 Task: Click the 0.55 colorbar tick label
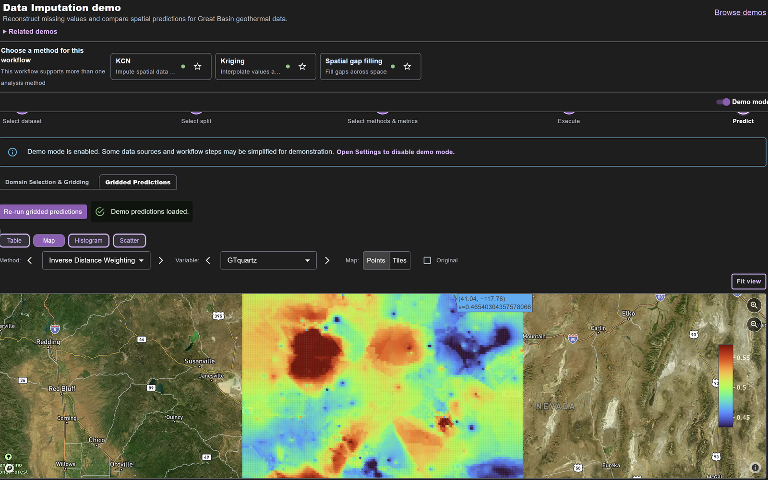[x=743, y=358]
